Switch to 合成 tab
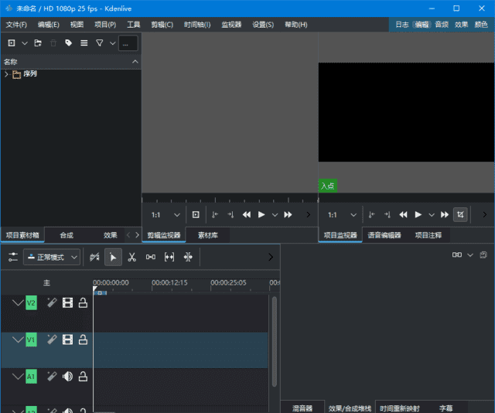The width and height of the screenshot is (495, 413). pos(67,235)
